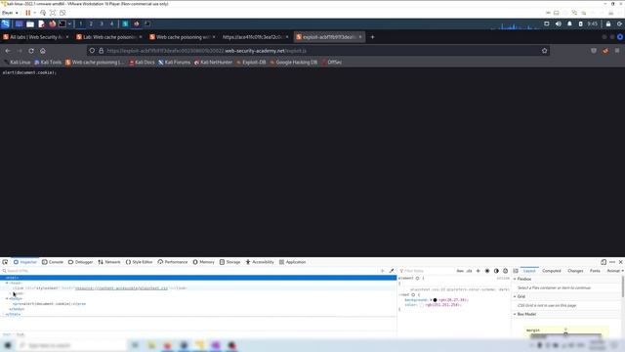The height and width of the screenshot is (352, 625).
Task: Toggle print media simulation
Action: pos(506,271)
